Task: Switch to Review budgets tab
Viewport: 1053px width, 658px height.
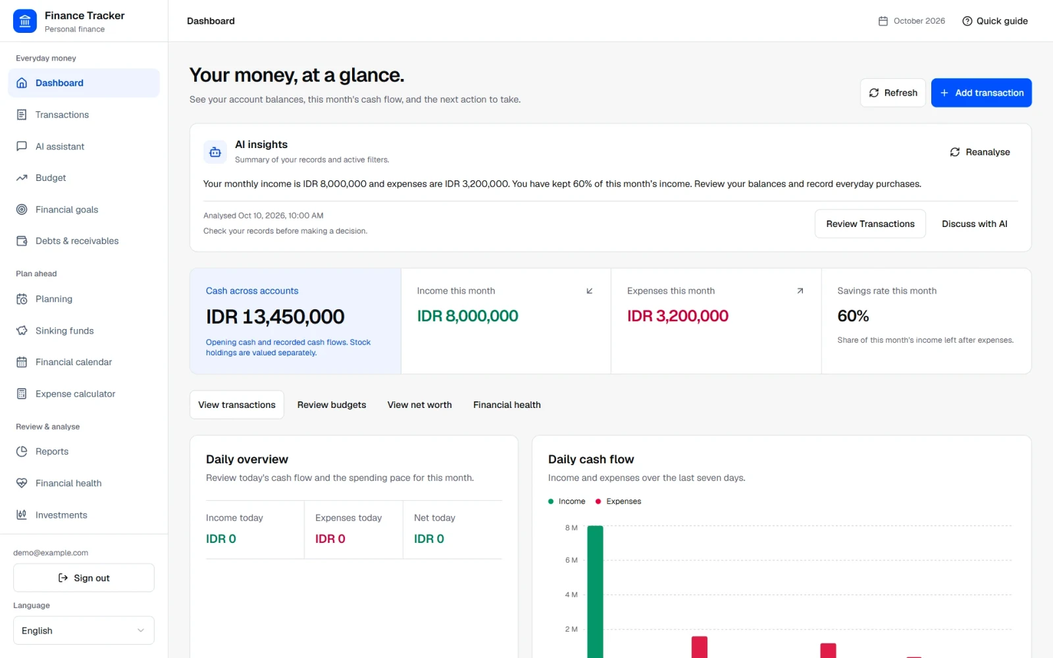Action: [x=332, y=405]
